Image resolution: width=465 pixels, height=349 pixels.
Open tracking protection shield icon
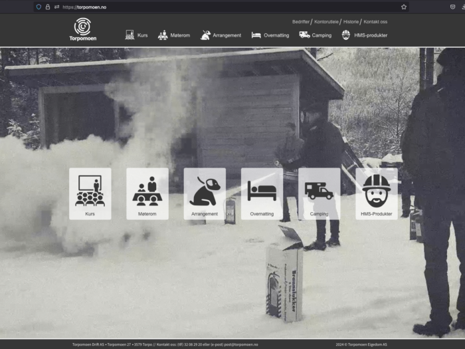coord(39,7)
